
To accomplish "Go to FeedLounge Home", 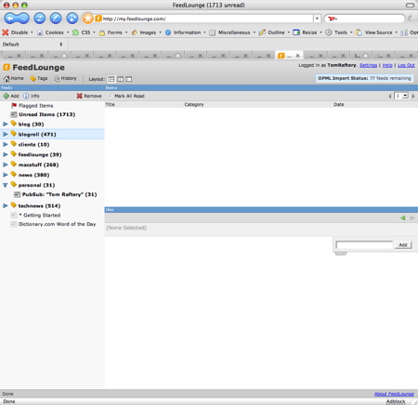I will (13, 79).
